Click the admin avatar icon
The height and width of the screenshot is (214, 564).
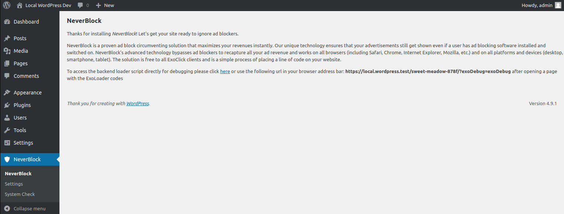tap(558, 5)
